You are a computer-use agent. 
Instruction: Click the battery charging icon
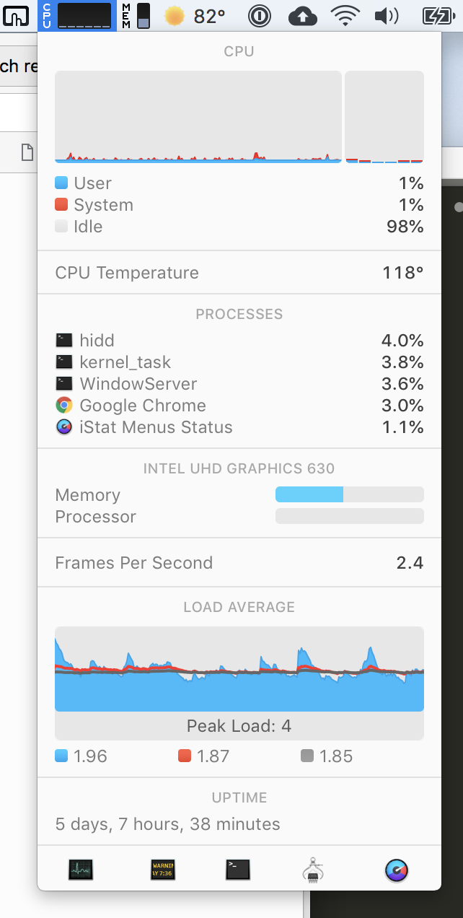click(x=437, y=15)
